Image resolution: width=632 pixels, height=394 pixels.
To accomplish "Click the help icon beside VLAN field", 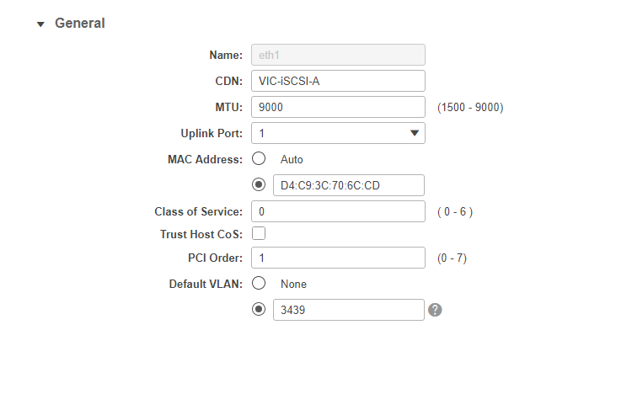I will pyautogui.click(x=435, y=310).
